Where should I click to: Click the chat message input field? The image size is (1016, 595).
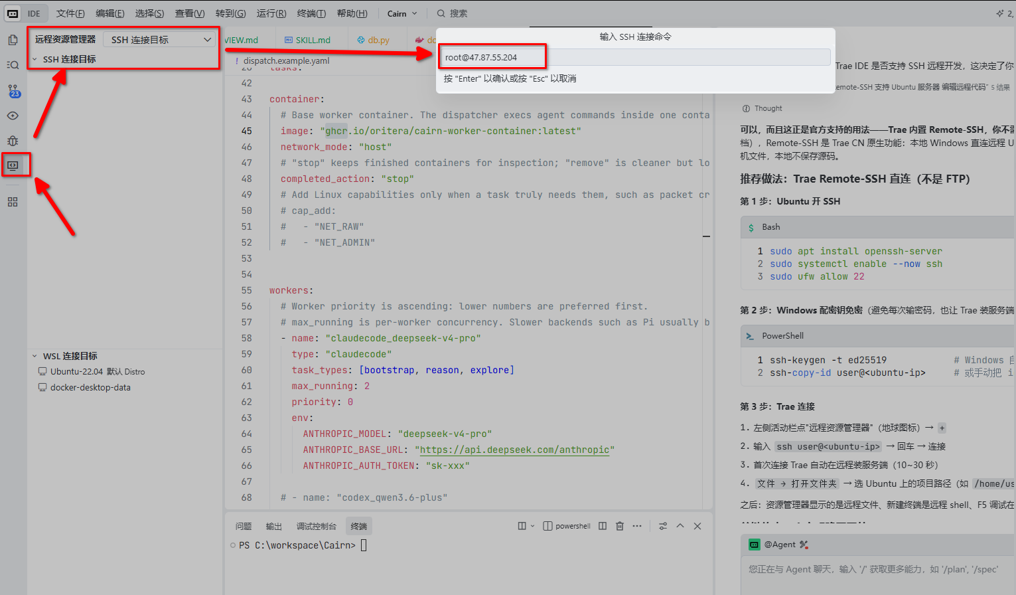(877, 570)
